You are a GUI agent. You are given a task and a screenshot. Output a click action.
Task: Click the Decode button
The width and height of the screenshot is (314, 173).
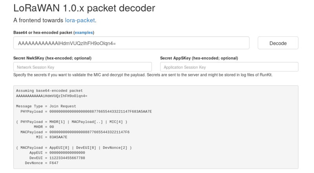pyautogui.click(x=278, y=43)
